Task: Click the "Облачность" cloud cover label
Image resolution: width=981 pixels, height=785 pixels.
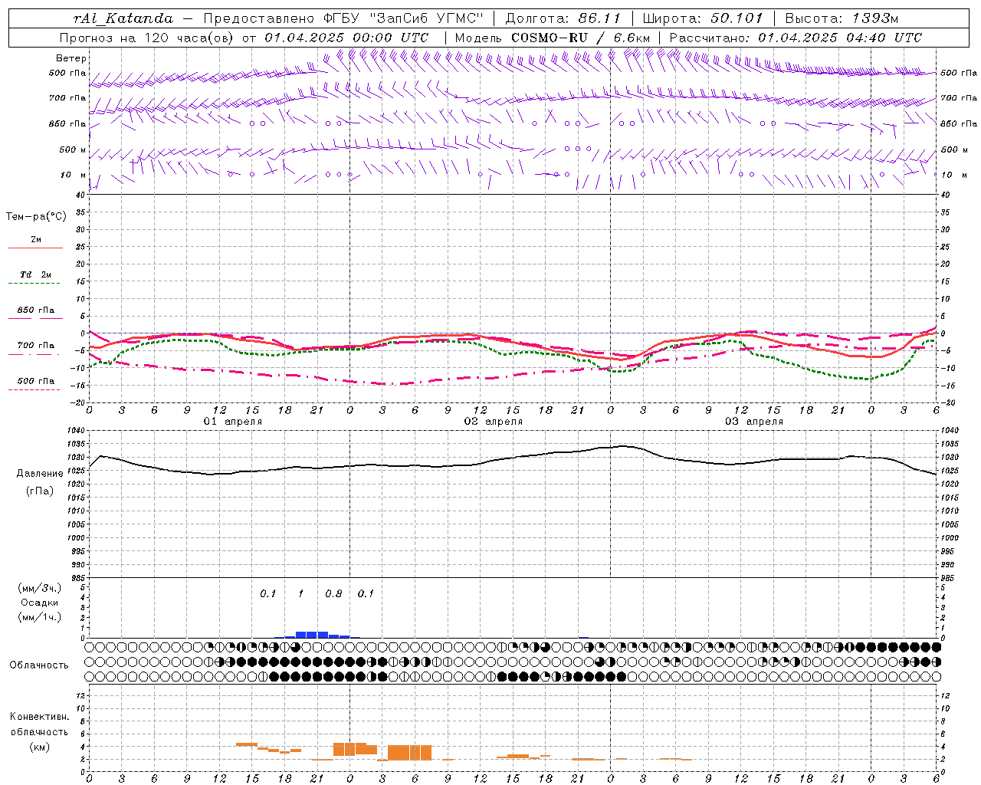Action: pos(39,665)
